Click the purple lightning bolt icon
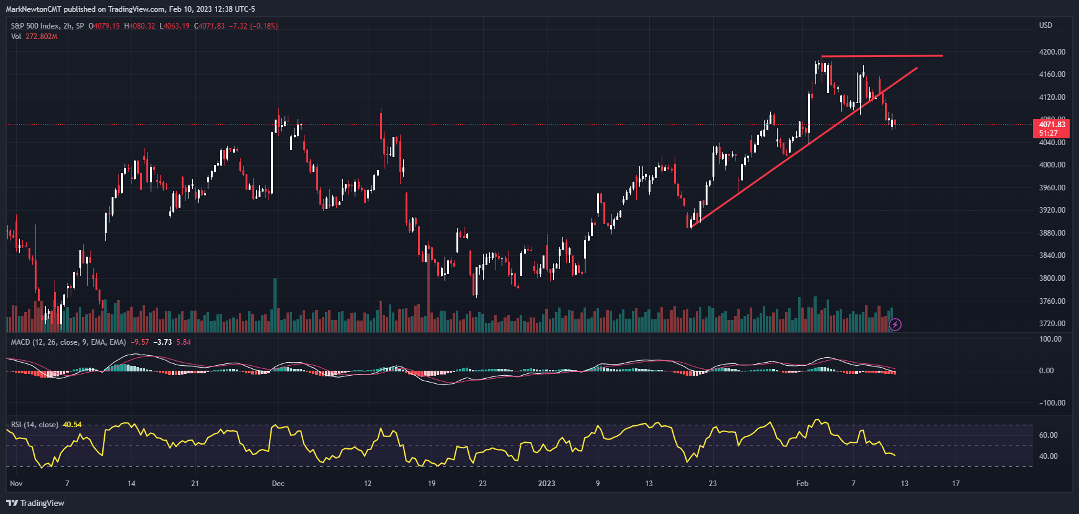The image size is (1079, 514). [895, 324]
